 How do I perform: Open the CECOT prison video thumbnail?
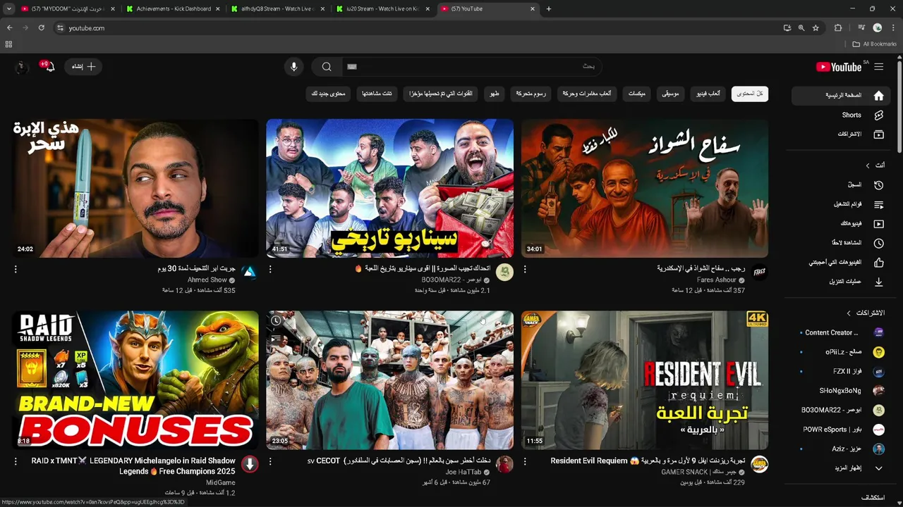[x=390, y=380]
